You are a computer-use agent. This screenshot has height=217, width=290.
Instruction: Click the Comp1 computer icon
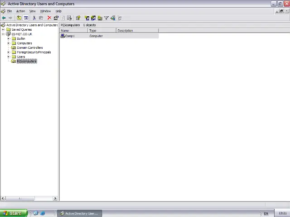point(63,36)
